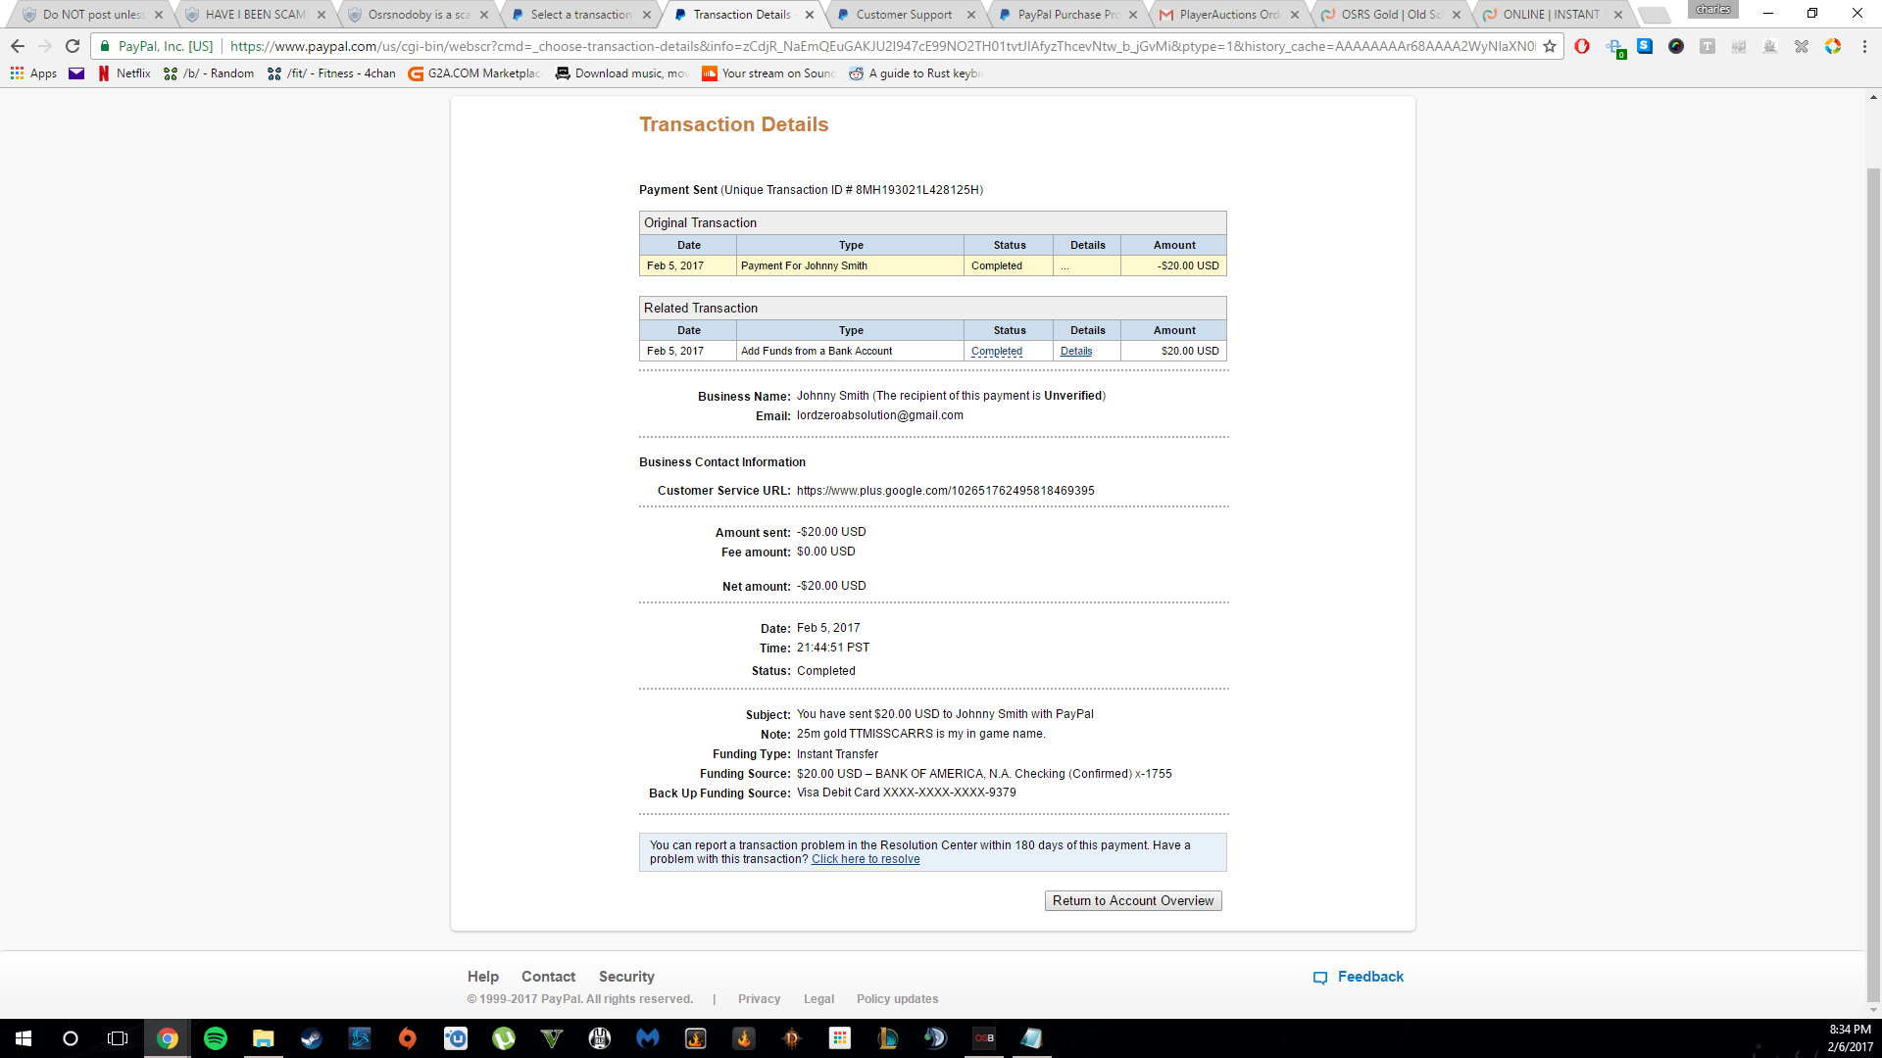Open the related transaction Details link
Viewport: 1882px width, 1058px height.
point(1075,351)
